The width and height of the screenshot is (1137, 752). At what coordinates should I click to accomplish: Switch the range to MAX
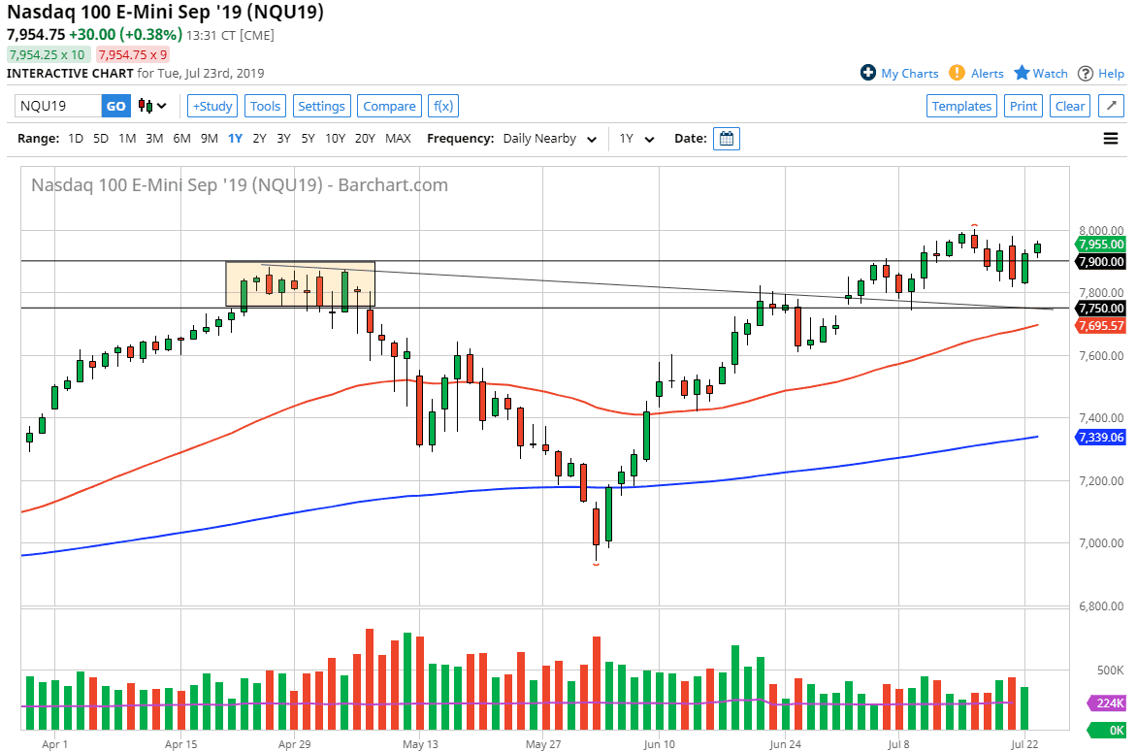398,139
